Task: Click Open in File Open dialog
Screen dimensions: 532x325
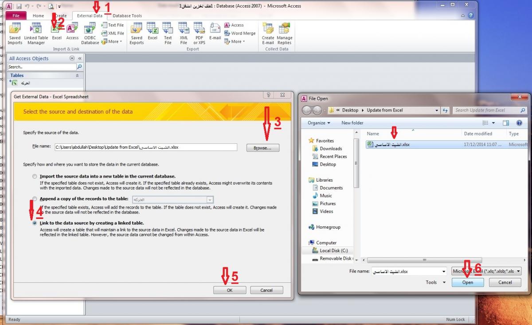Action: click(468, 282)
